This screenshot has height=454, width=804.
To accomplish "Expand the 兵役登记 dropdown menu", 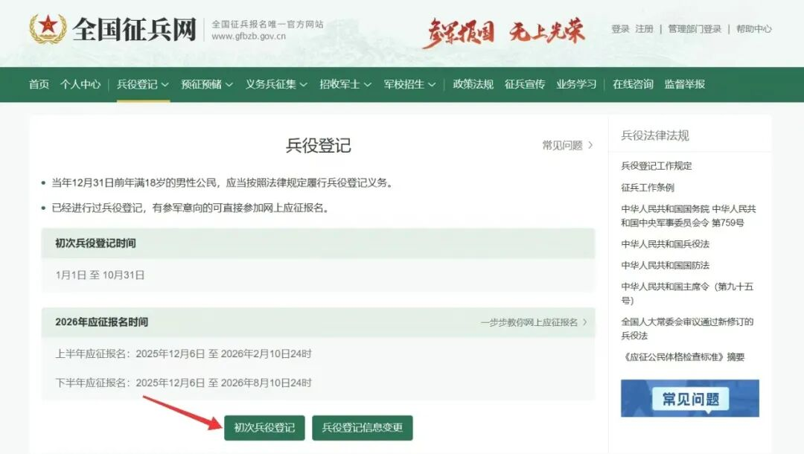I will click(x=142, y=84).
